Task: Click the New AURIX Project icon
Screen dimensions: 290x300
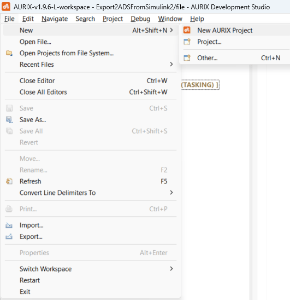Action: (187, 30)
